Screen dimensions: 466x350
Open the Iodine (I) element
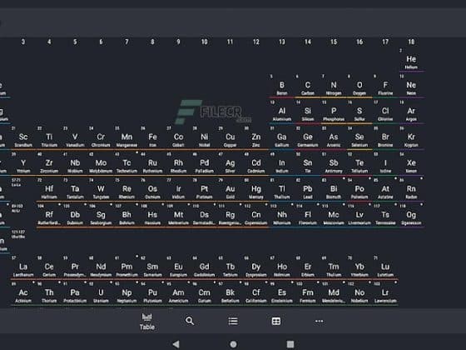point(385,164)
